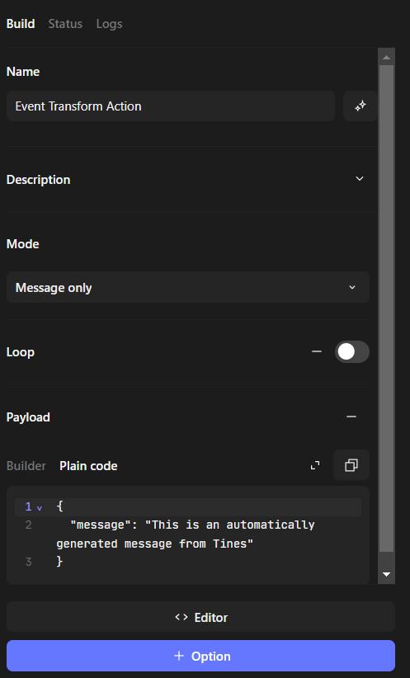Viewport: 410px width, 678px height.
Task: Switch to the Status tab
Action: [x=65, y=24]
